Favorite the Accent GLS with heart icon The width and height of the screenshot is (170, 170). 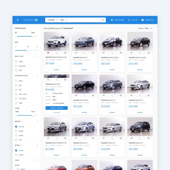coord(76,96)
